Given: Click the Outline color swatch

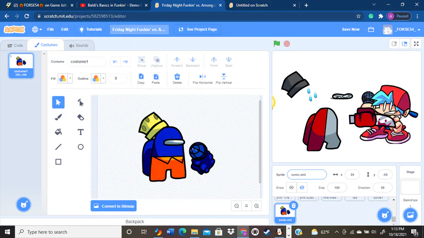Looking at the screenshot, I should coord(96,79).
